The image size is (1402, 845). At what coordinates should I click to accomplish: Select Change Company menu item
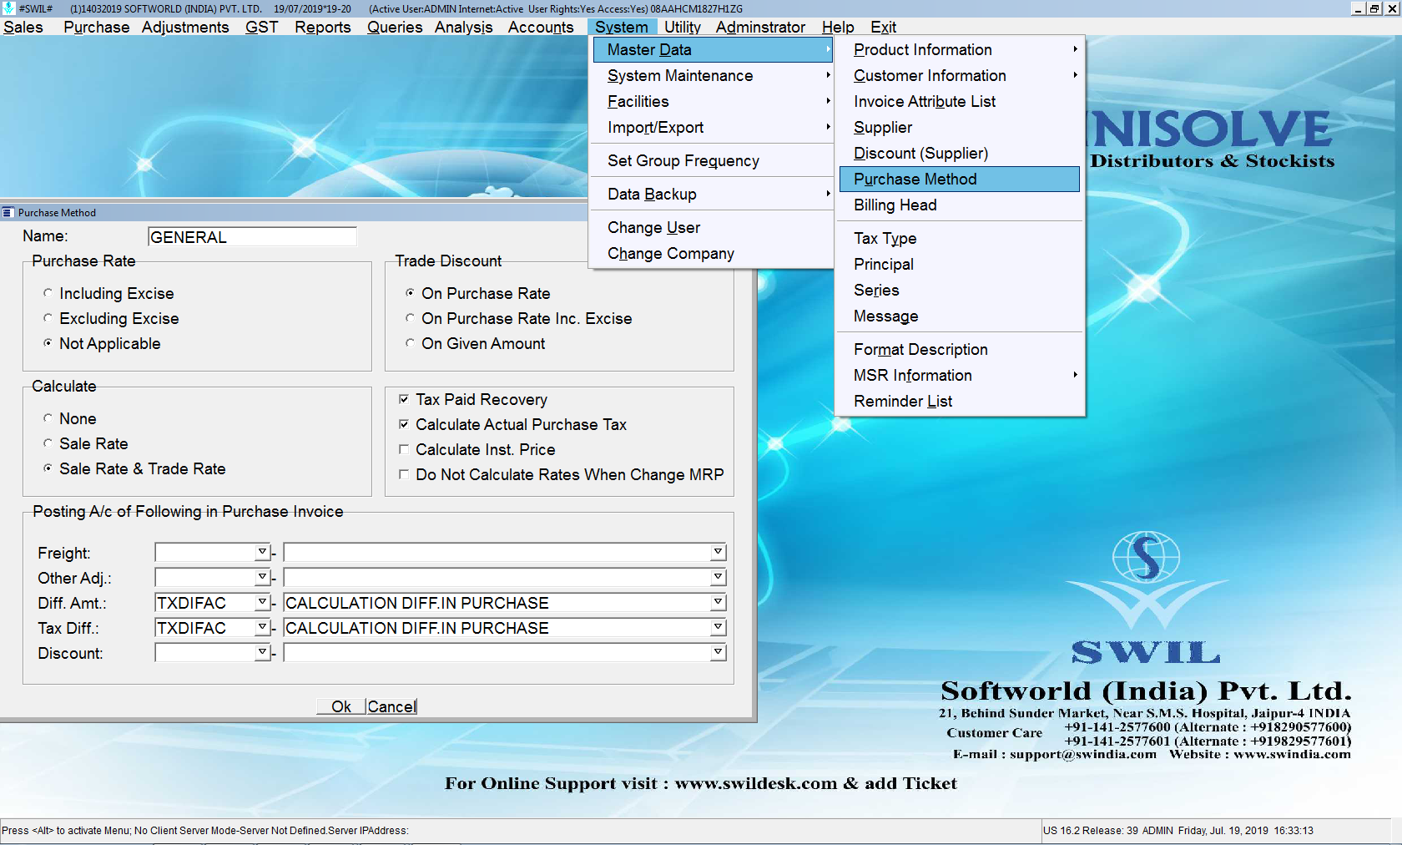tap(713, 254)
